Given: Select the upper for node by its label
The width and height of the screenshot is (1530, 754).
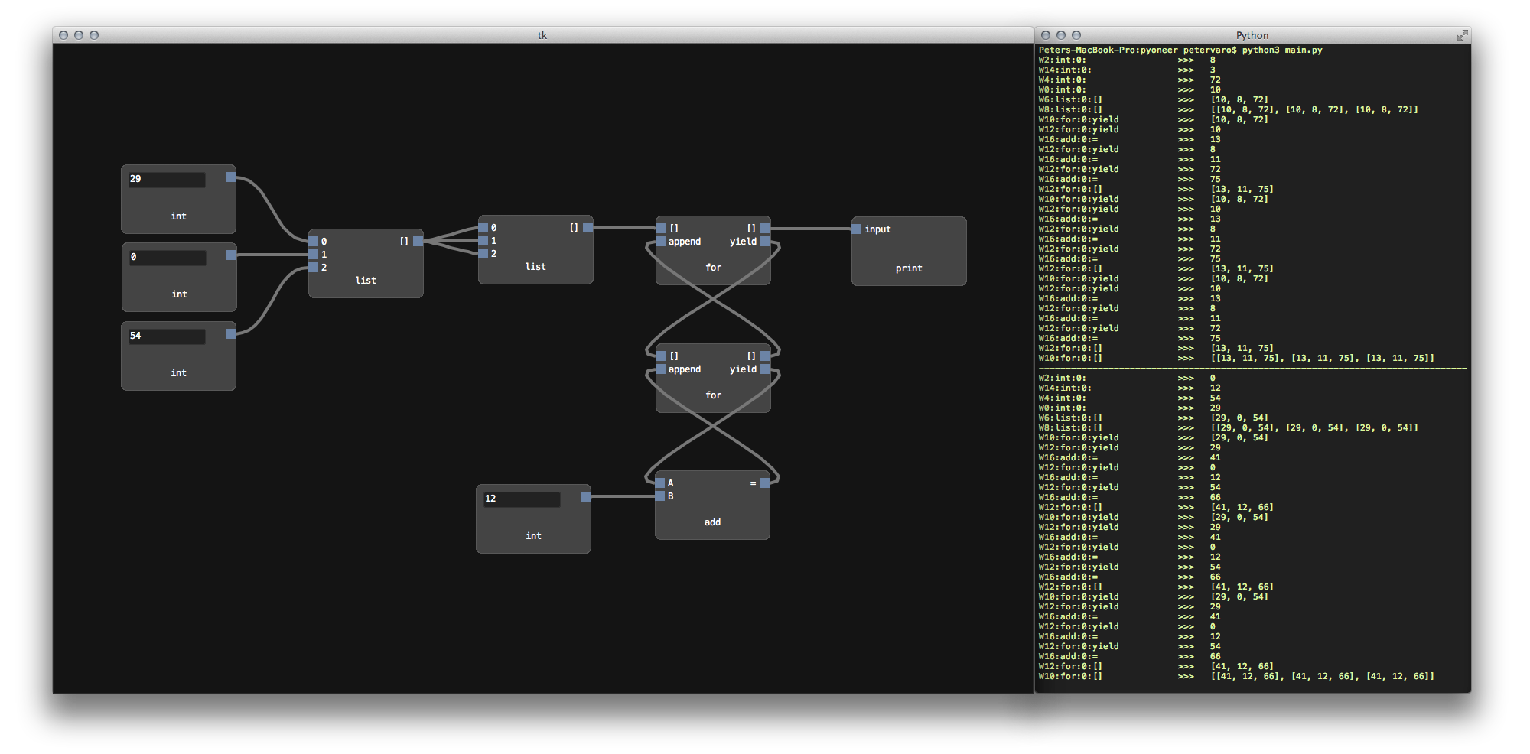Looking at the screenshot, I should [x=713, y=268].
